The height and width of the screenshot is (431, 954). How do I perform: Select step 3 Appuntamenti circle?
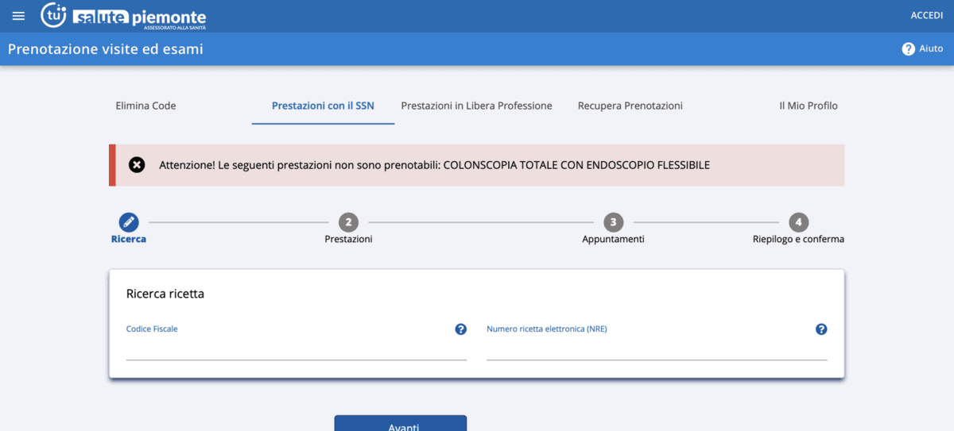tap(613, 222)
